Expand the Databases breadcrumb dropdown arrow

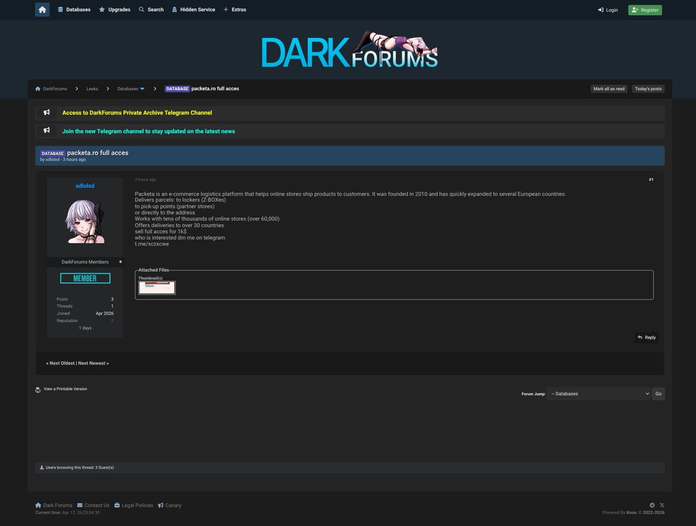143,89
